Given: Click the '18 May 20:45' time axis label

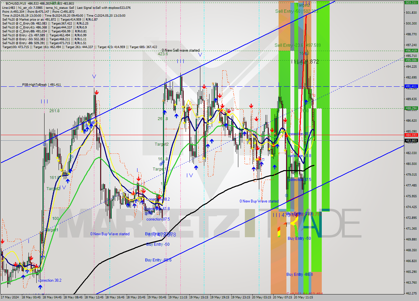Looking at the screenshot, I should [x=136, y=298].
